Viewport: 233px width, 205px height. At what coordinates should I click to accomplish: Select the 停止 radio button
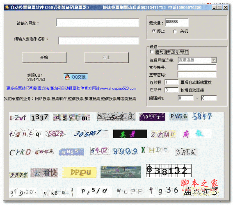(x=154, y=31)
